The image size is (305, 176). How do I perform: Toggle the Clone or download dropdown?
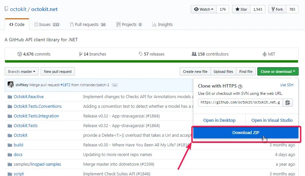(278, 72)
